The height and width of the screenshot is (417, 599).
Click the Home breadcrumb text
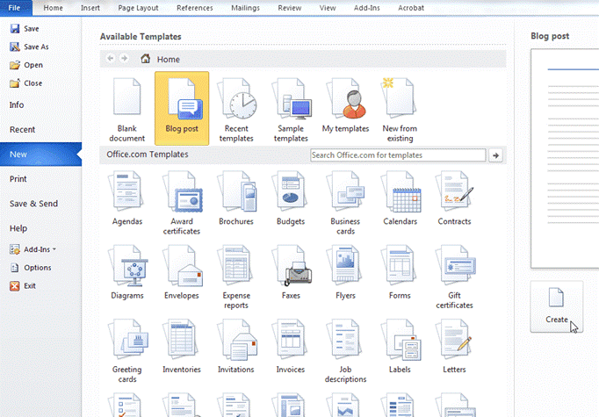point(169,59)
